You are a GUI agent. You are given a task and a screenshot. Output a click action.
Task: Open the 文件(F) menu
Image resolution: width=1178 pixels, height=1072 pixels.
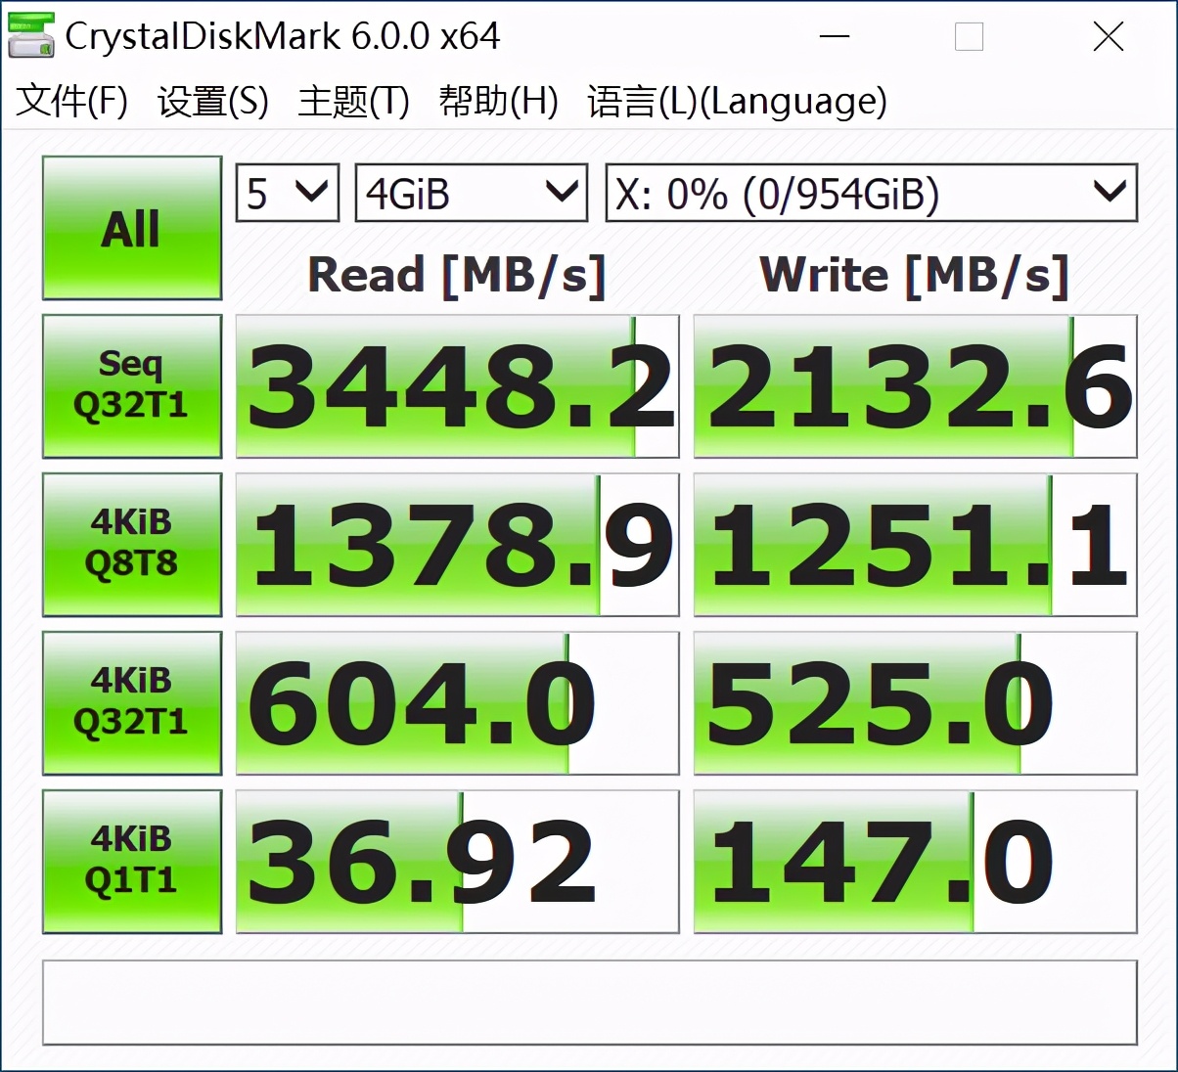[69, 101]
